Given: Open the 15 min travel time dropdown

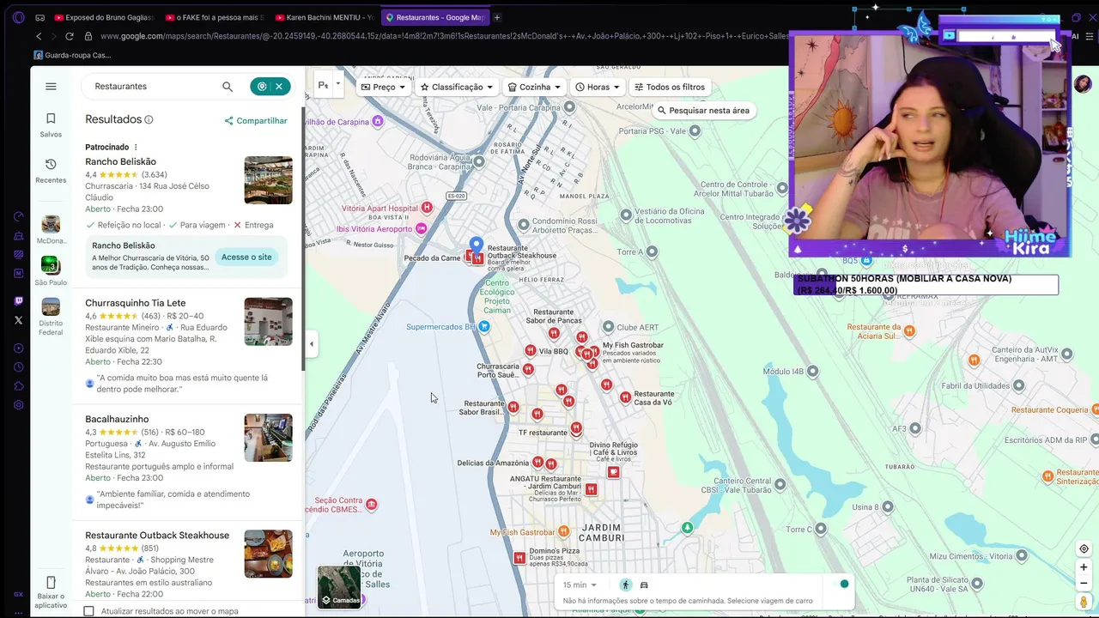Looking at the screenshot, I should pyautogui.click(x=580, y=585).
